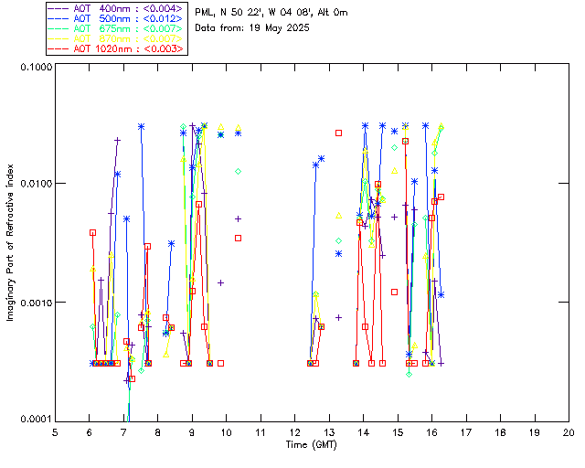Click the 'Time (GMT)' axis label

pyautogui.click(x=311, y=444)
